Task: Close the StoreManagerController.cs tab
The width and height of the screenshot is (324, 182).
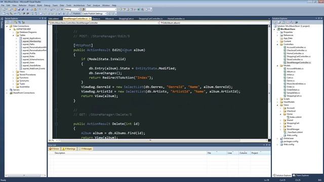Action: click(x=90, y=19)
